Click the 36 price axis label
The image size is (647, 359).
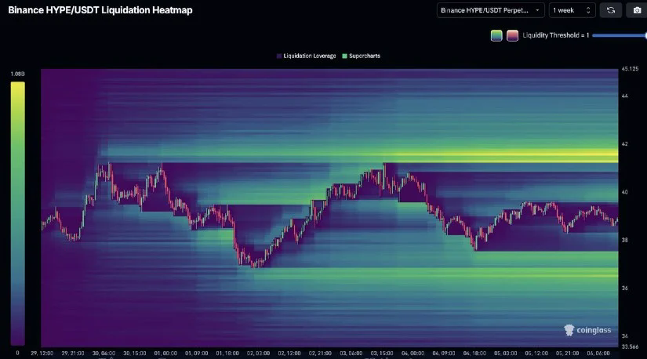[x=625, y=288]
